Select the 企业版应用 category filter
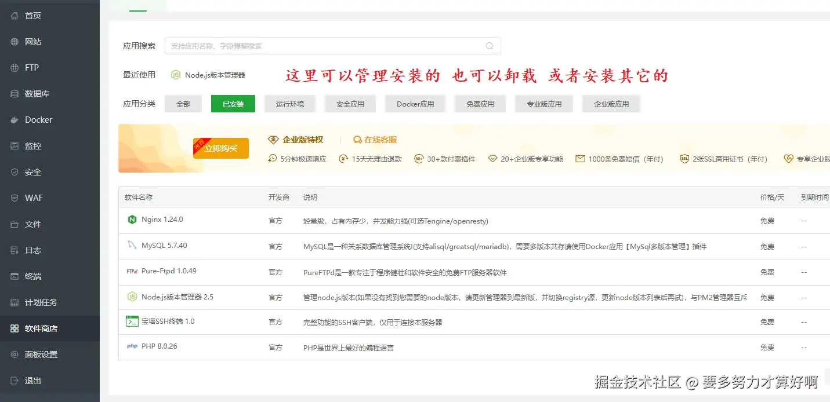Viewport: 830px width, 402px height. pos(611,104)
